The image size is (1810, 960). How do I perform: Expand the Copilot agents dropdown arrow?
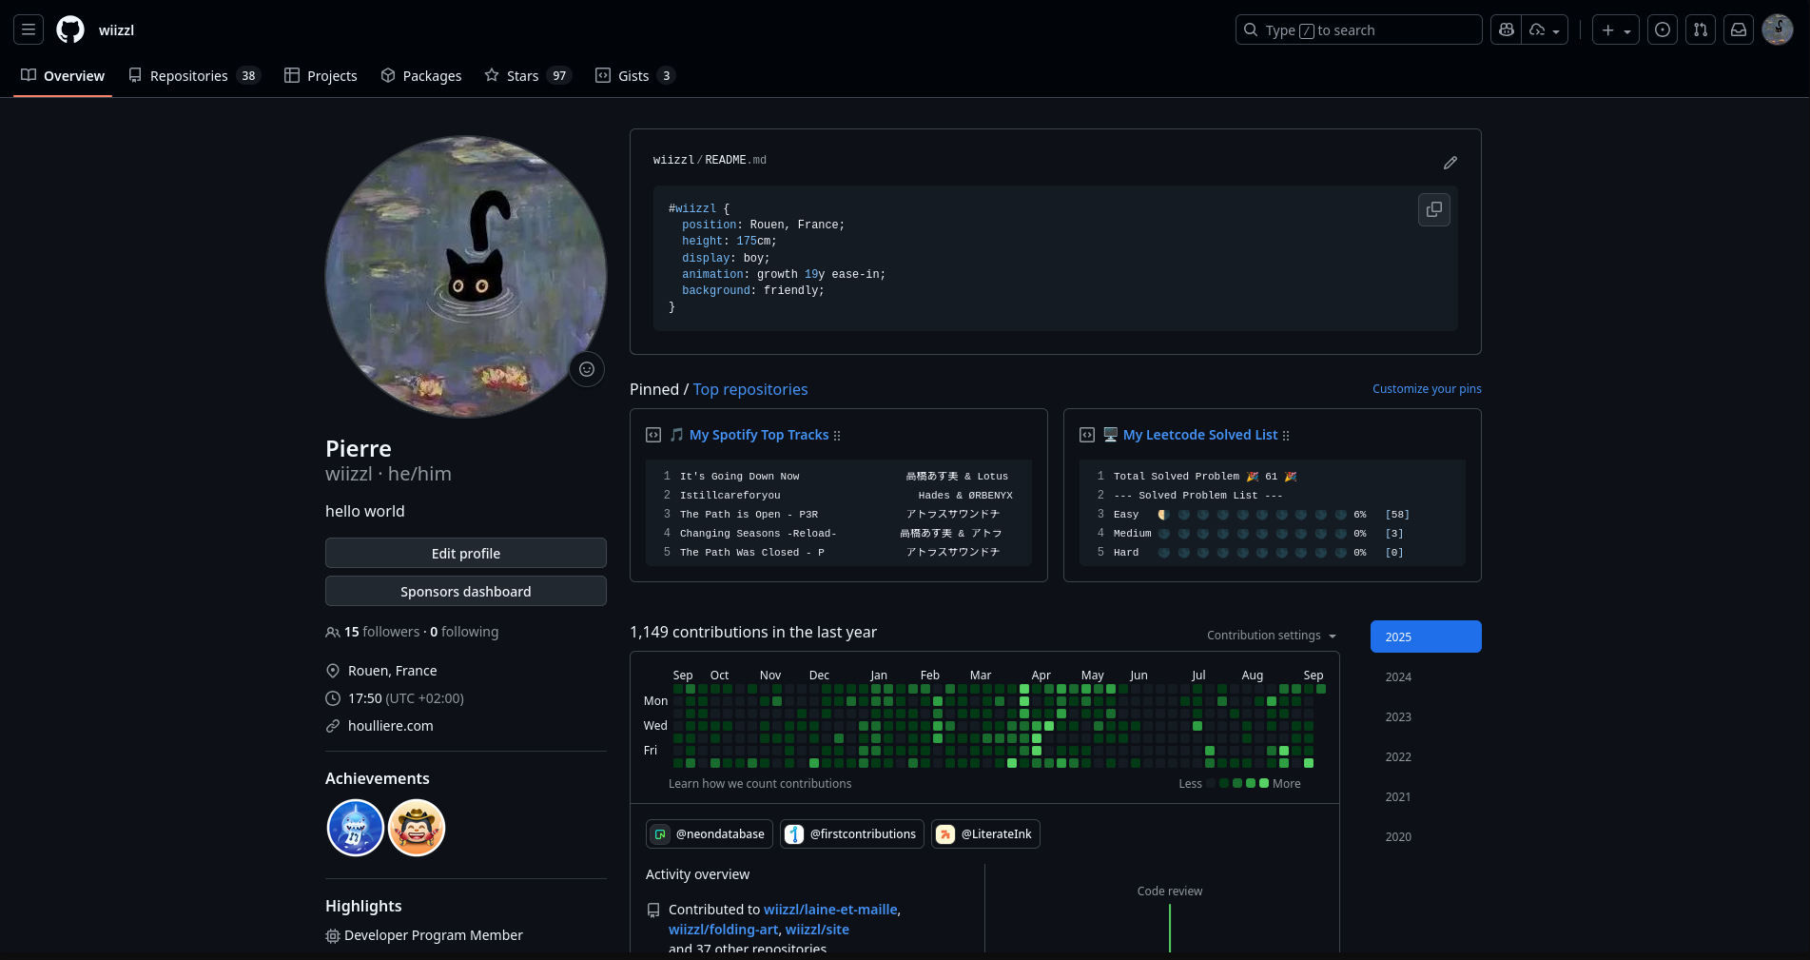pos(1546,29)
